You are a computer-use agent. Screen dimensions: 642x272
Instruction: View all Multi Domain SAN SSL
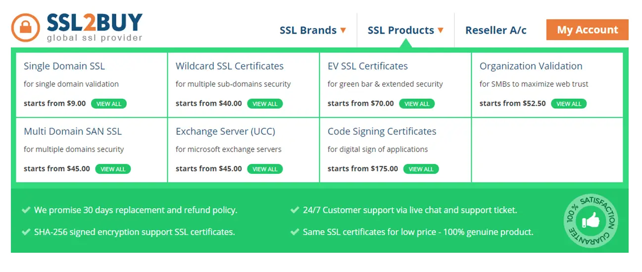113,169
